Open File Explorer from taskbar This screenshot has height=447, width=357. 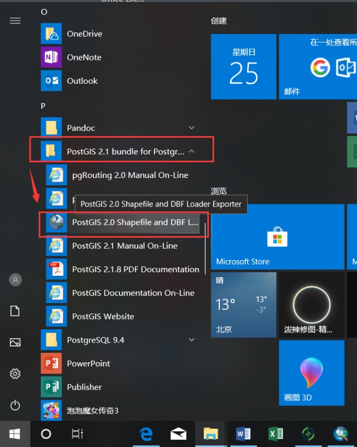pos(211,434)
